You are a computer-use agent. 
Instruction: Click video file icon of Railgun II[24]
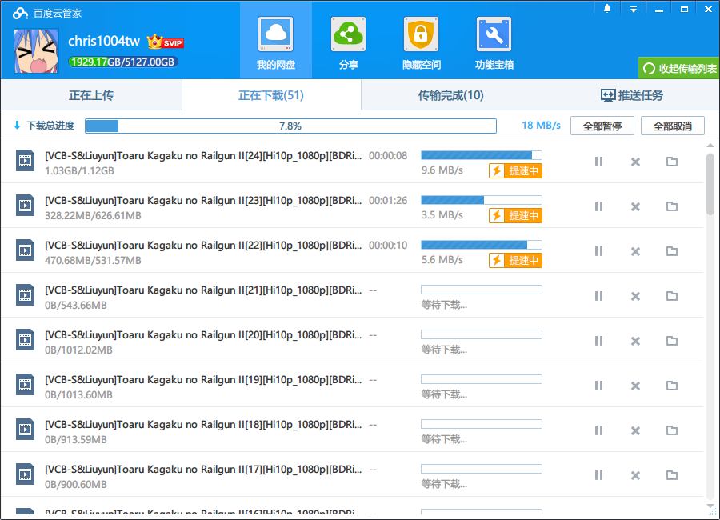click(26, 161)
